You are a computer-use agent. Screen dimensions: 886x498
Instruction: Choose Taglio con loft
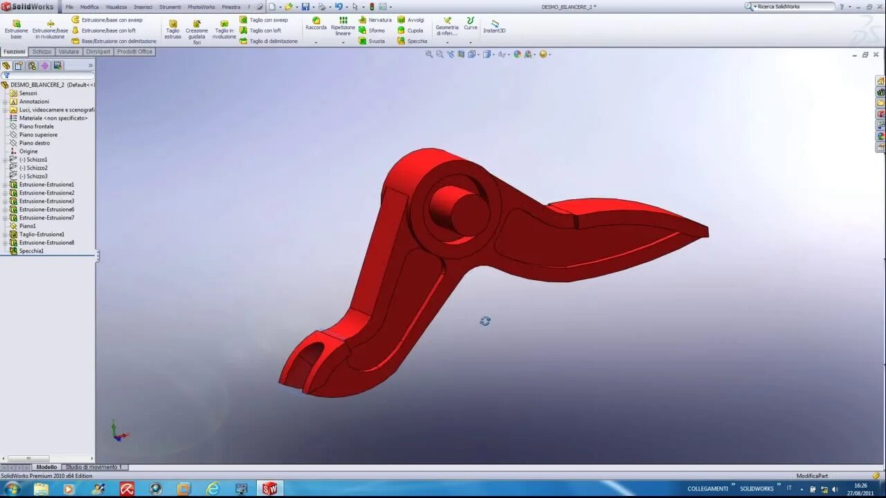coord(261,30)
